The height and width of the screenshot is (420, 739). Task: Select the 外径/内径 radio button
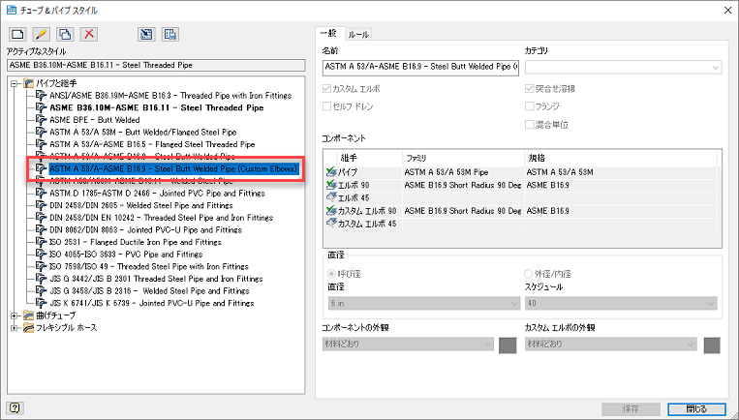click(x=528, y=274)
